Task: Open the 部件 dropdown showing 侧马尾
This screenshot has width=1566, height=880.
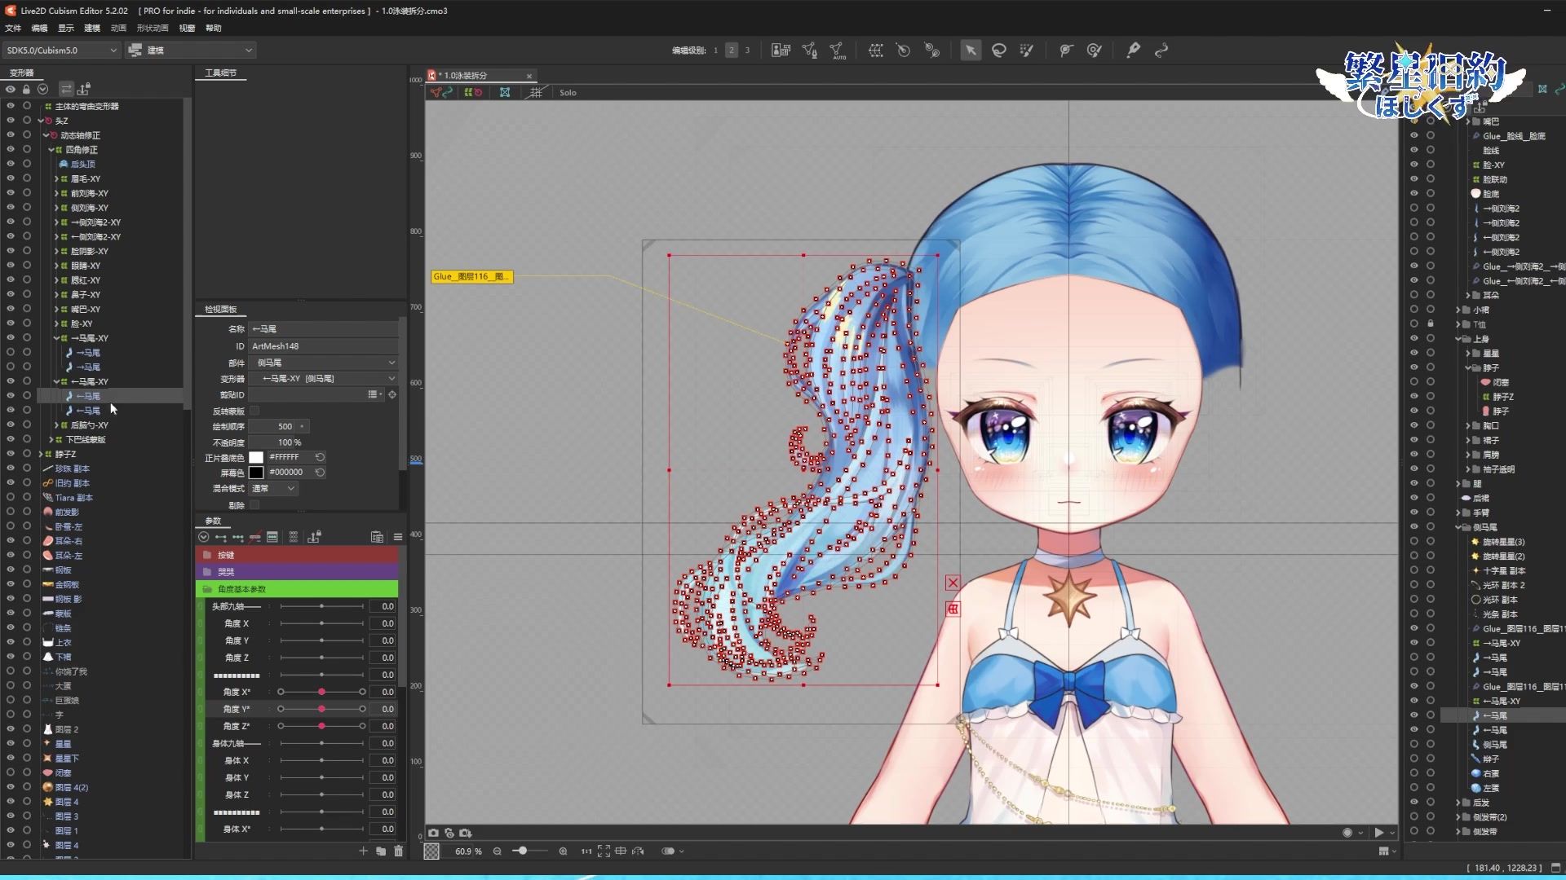Action: click(x=323, y=363)
